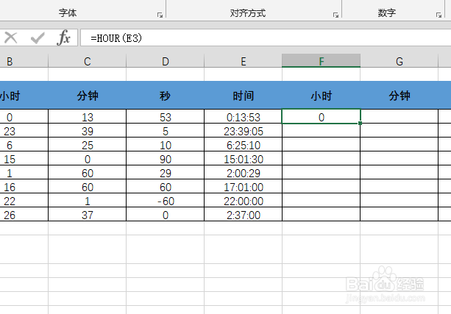Select the seconds cell with value 53
451x314 pixels.
pyautogui.click(x=166, y=117)
